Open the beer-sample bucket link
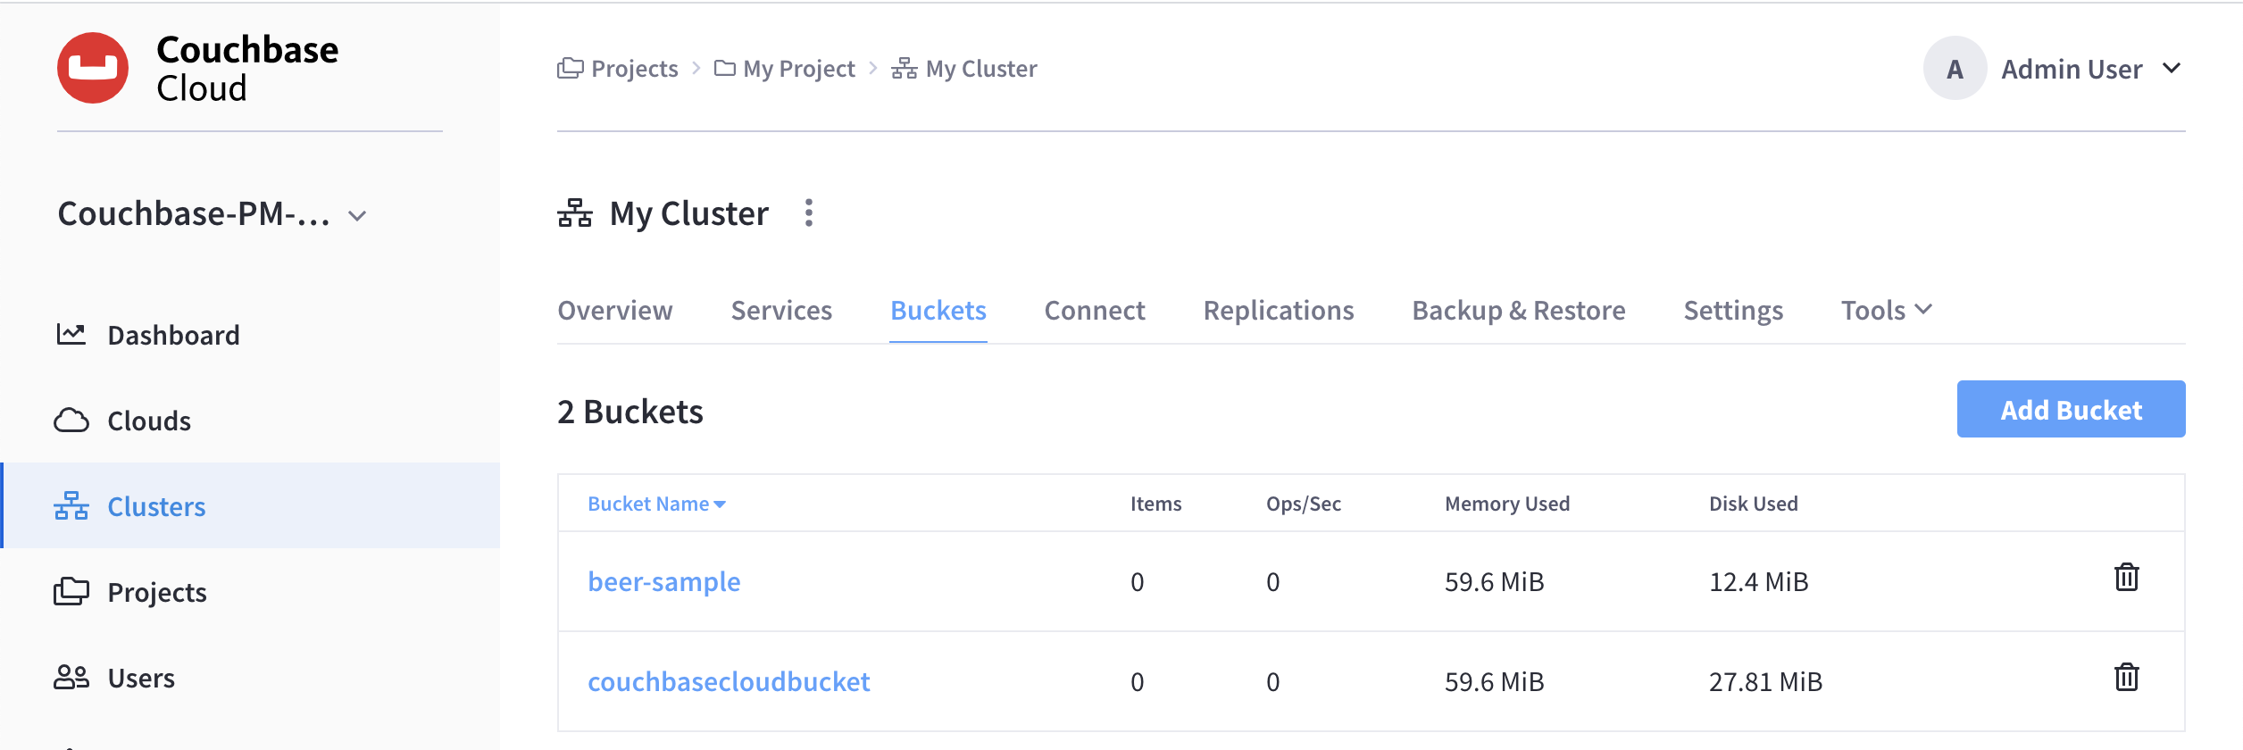Image resolution: width=2243 pixels, height=750 pixels. click(663, 582)
